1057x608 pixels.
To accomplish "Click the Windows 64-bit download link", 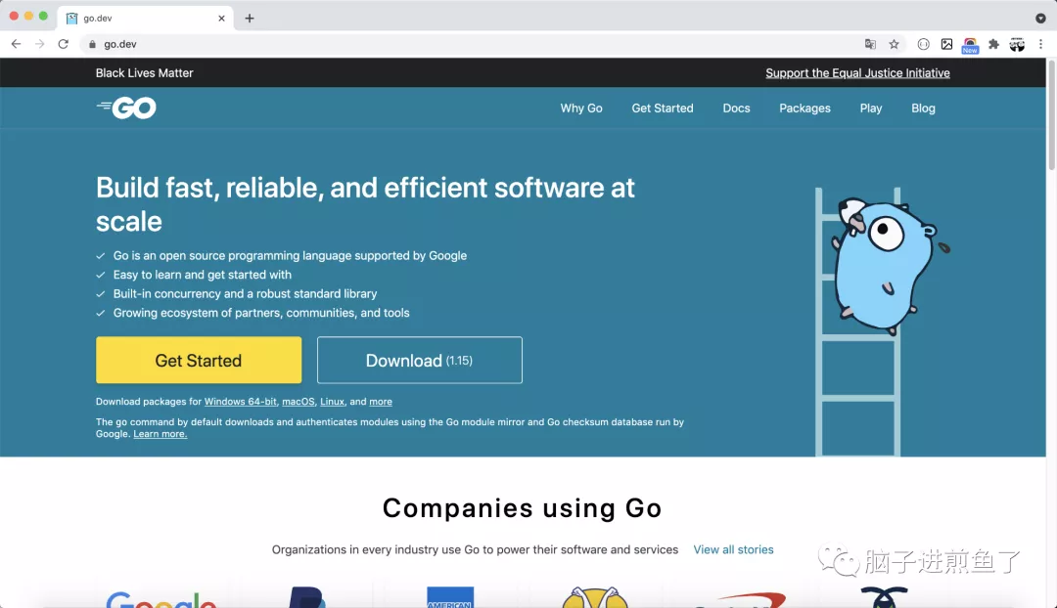I will click(x=240, y=402).
